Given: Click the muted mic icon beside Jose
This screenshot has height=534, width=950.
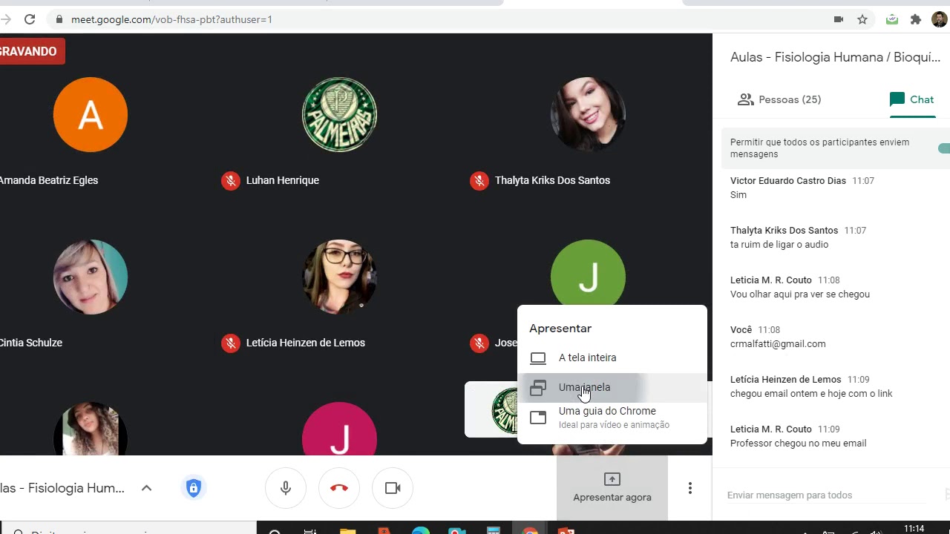Looking at the screenshot, I should pos(479,343).
